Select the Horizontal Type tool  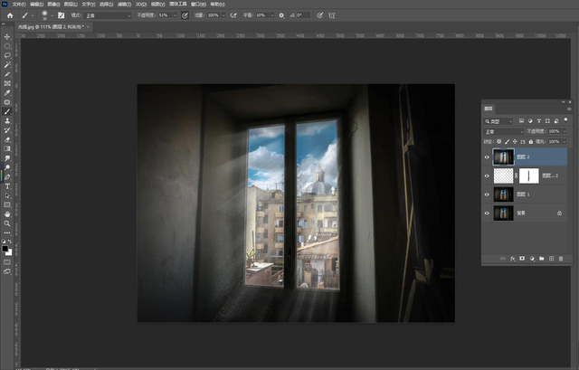coord(7,186)
